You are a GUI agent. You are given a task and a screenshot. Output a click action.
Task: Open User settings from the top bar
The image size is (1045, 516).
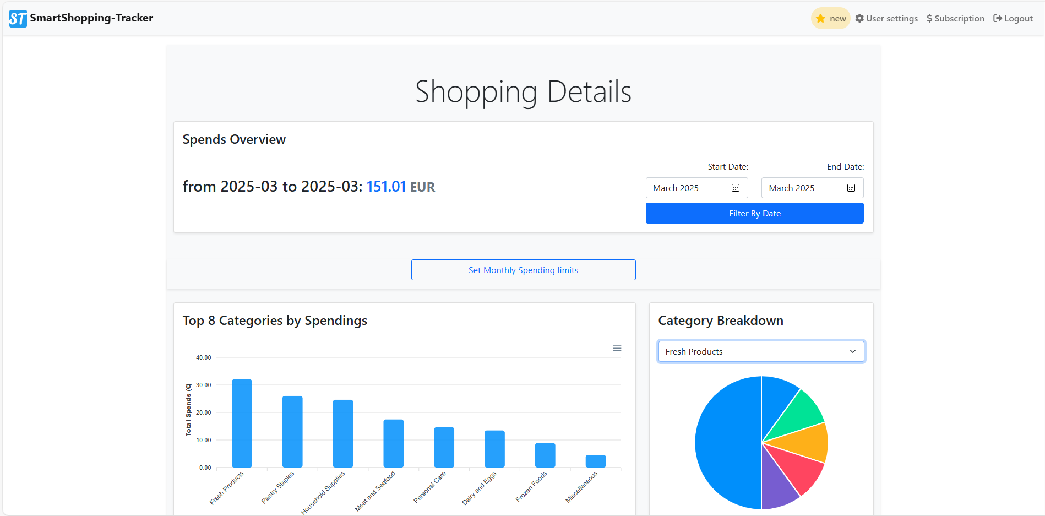click(x=891, y=18)
